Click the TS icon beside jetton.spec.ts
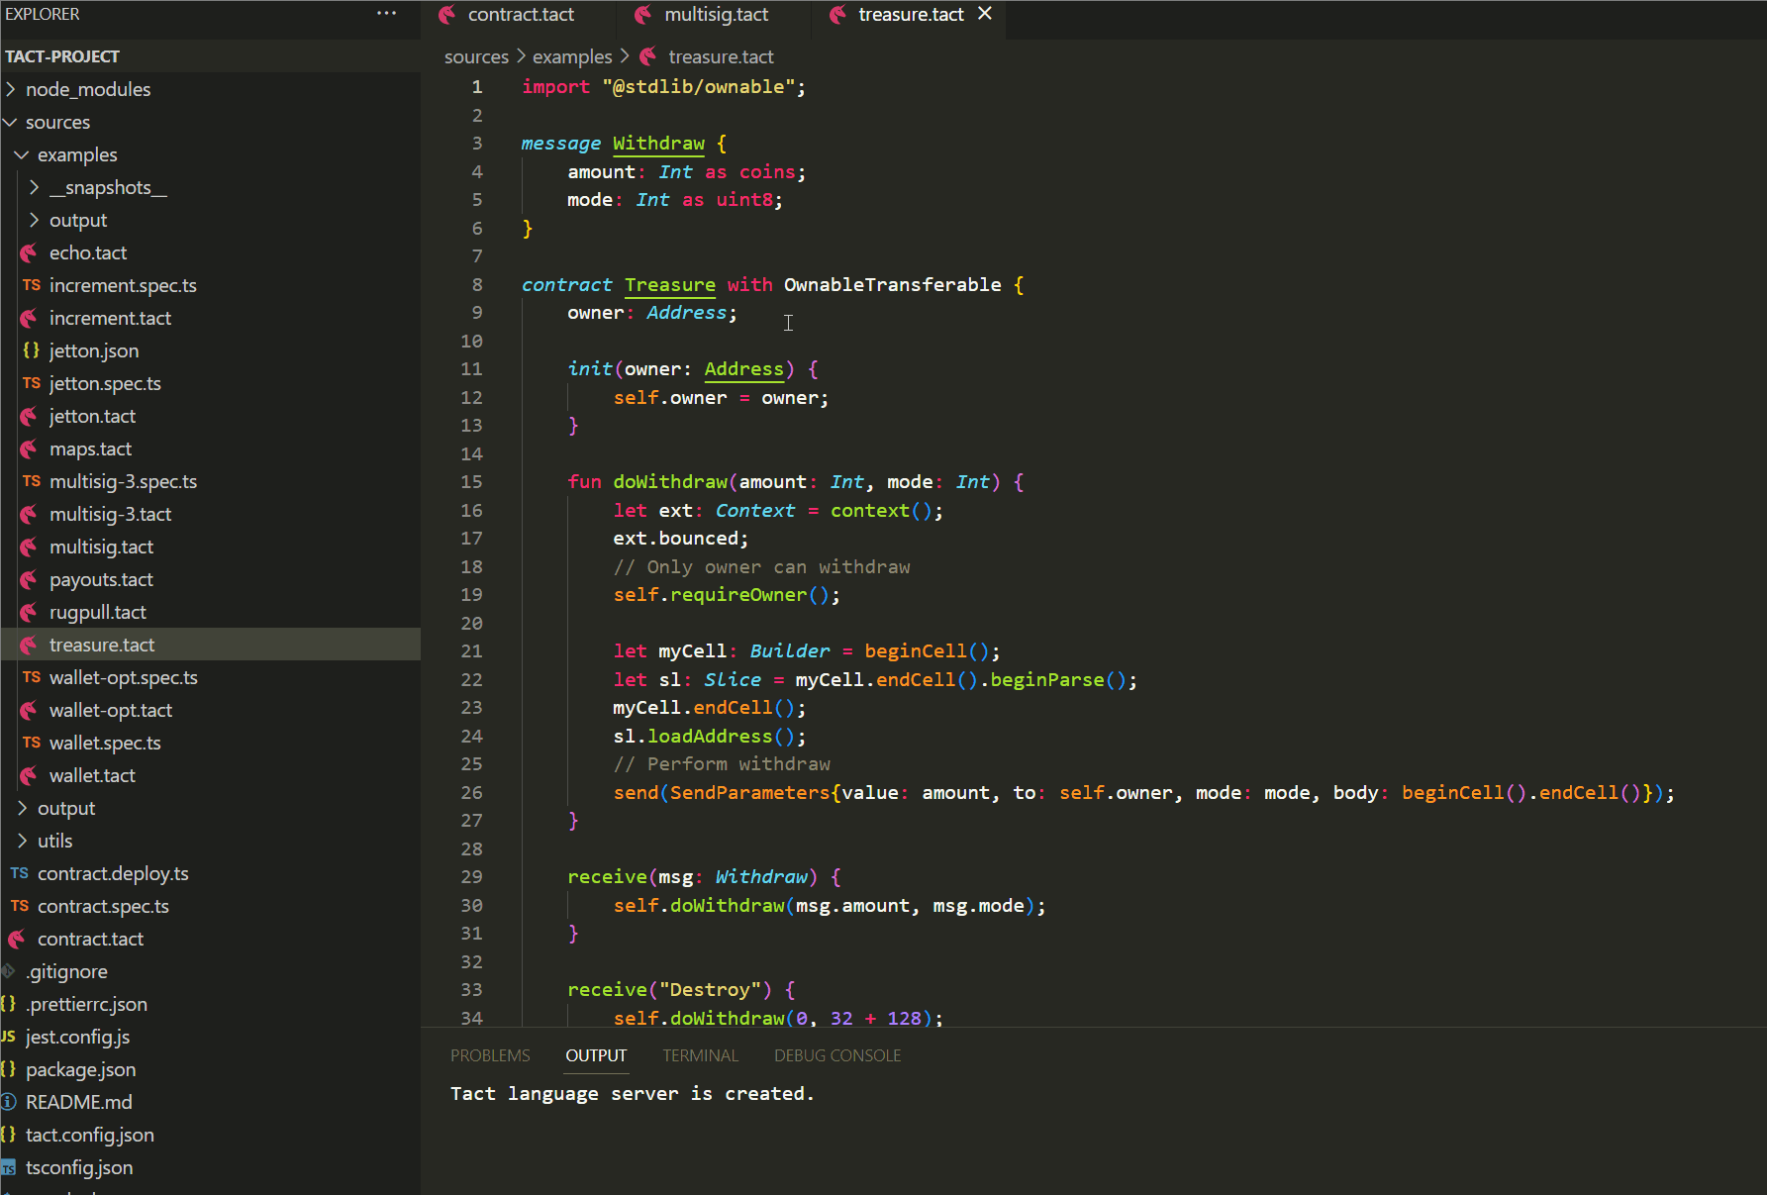Image resolution: width=1767 pixels, height=1195 pixels. pyautogui.click(x=32, y=383)
